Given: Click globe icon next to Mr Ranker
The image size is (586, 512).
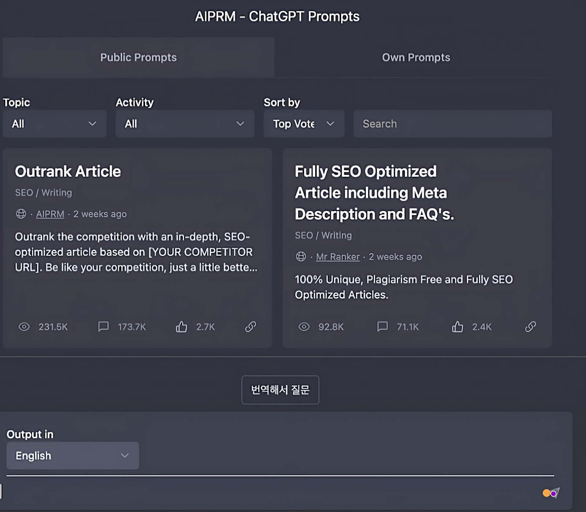Looking at the screenshot, I should pyautogui.click(x=301, y=256).
